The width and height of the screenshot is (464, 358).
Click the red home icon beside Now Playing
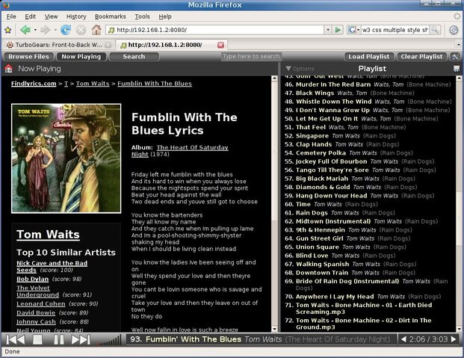pyautogui.click(x=8, y=69)
